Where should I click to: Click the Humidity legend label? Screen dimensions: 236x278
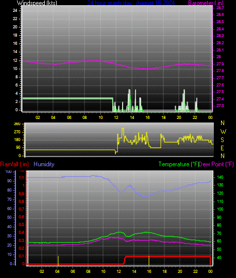coord(44,164)
